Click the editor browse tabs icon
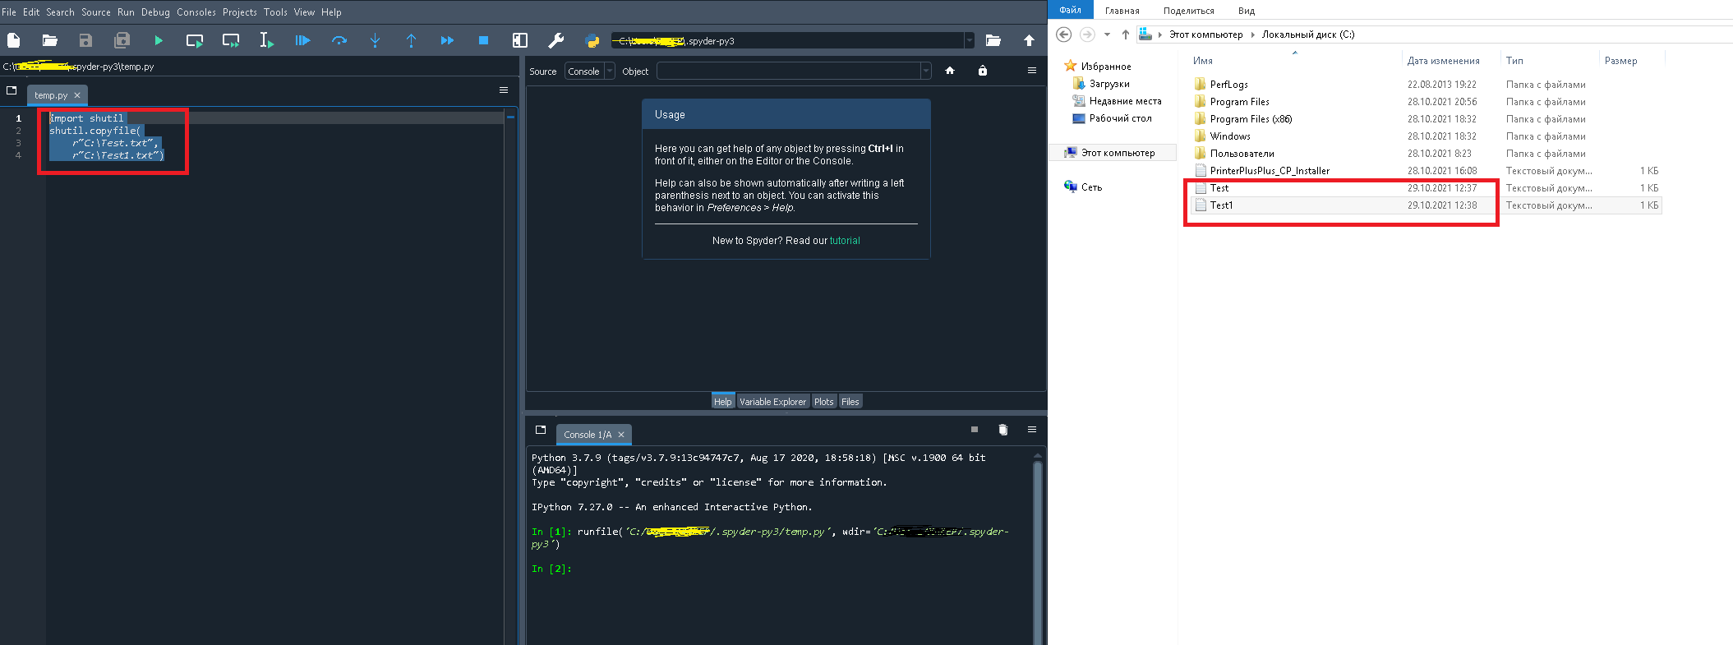Viewport: 1733px width, 645px height. click(x=12, y=90)
